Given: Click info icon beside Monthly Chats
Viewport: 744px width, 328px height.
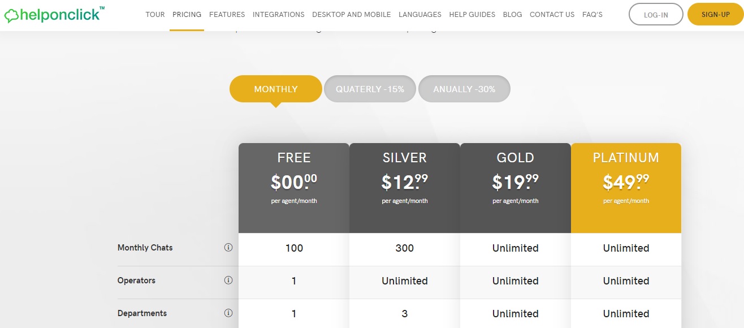Looking at the screenshot, I should pyautogui.click(x=228, y=248).
